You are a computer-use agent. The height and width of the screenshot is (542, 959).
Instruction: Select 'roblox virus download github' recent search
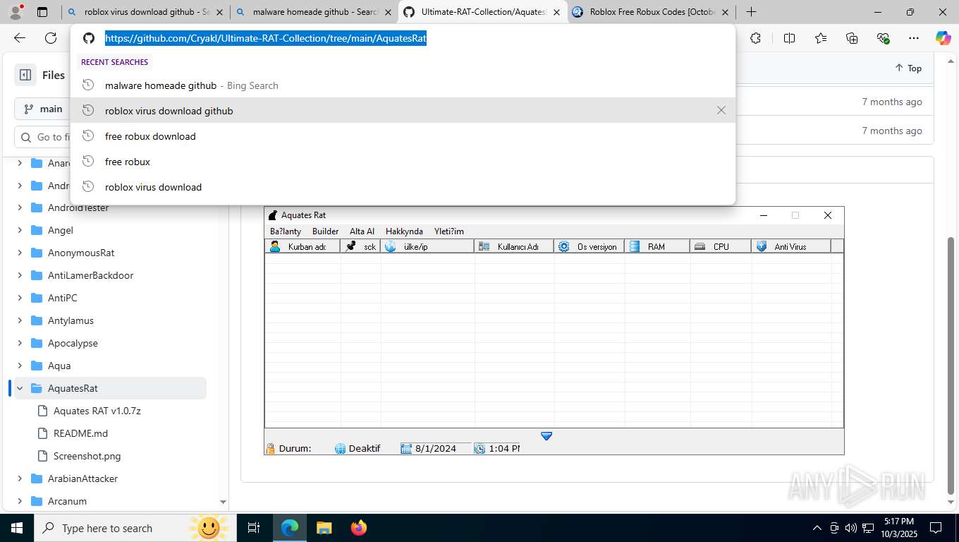(x=403, y=111)
